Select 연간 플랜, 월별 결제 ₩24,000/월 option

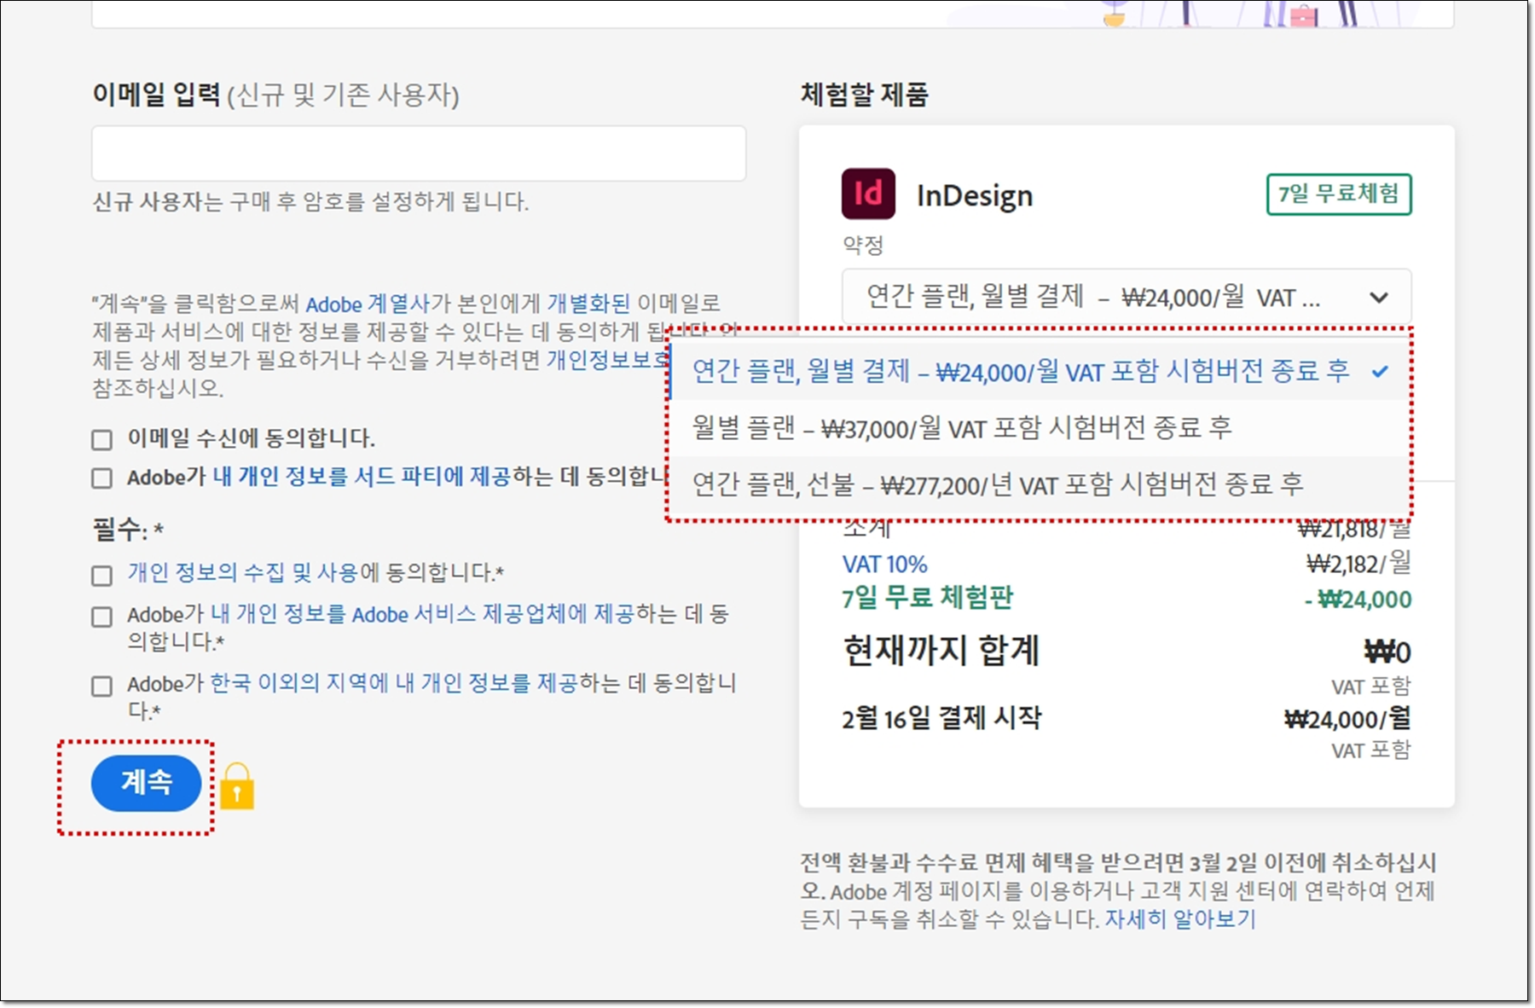click(x=1039, y=371)
